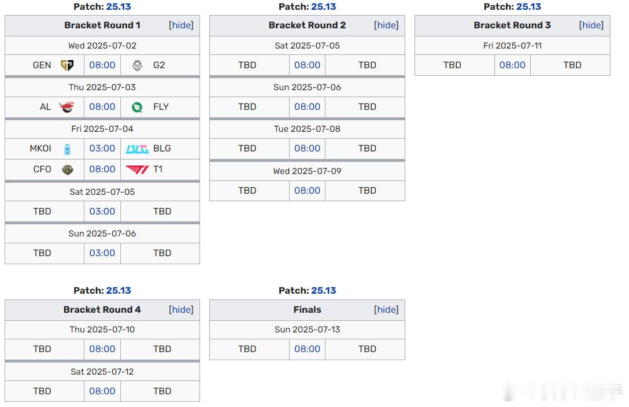The height and width of the screenshot is (407, 629).
Task: Click the G2 Esports team logo
Action: pos(137,65)
